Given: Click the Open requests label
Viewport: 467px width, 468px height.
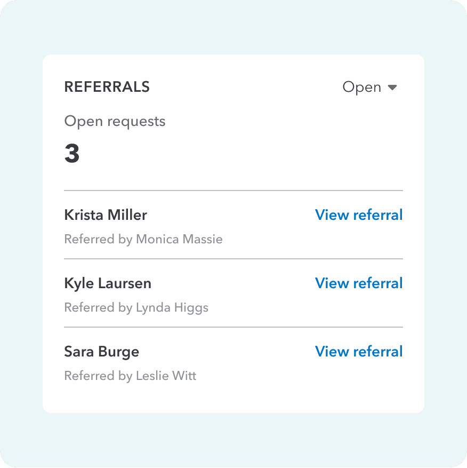Looking at the screenshot, I should pyautogui.click(x=115, y=122).
